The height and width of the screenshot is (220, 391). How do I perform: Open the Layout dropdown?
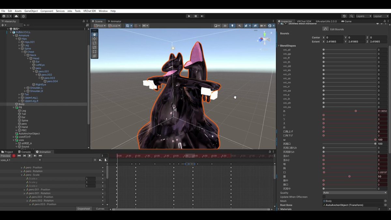[x=381, y=16]
